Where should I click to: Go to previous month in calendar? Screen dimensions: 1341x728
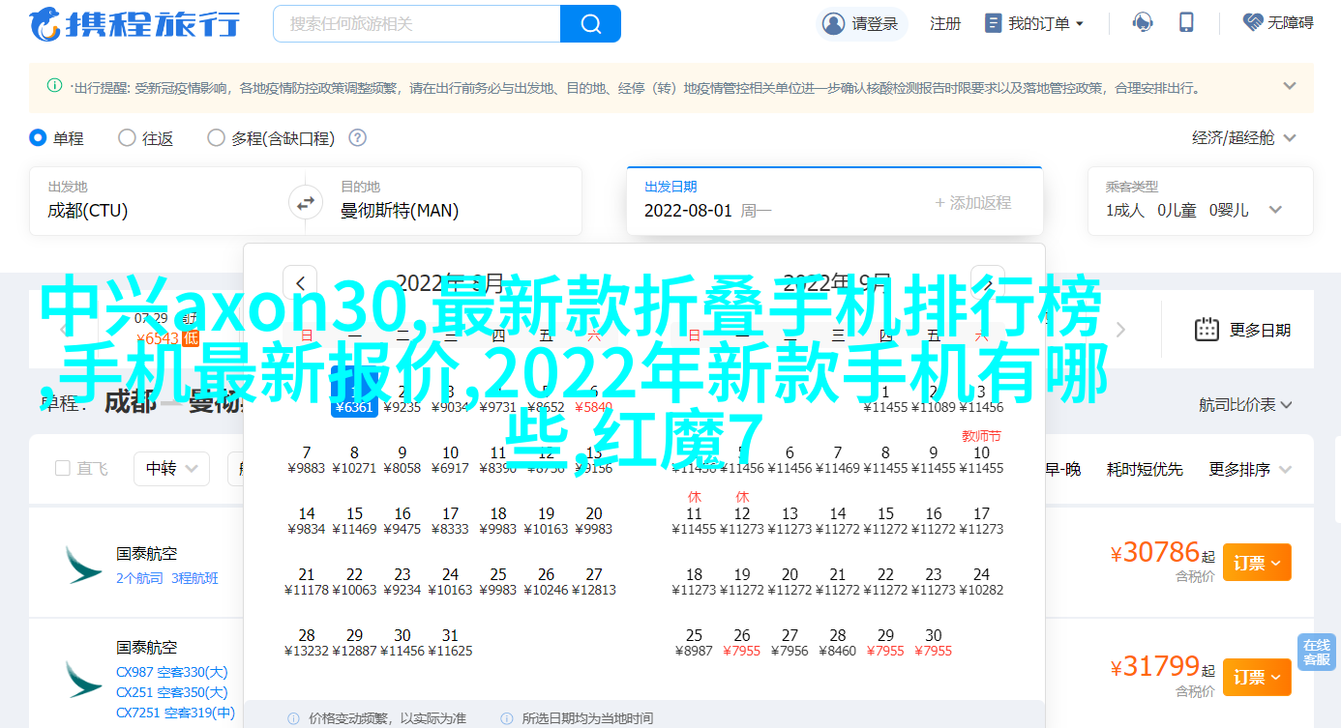pos(300,283)
